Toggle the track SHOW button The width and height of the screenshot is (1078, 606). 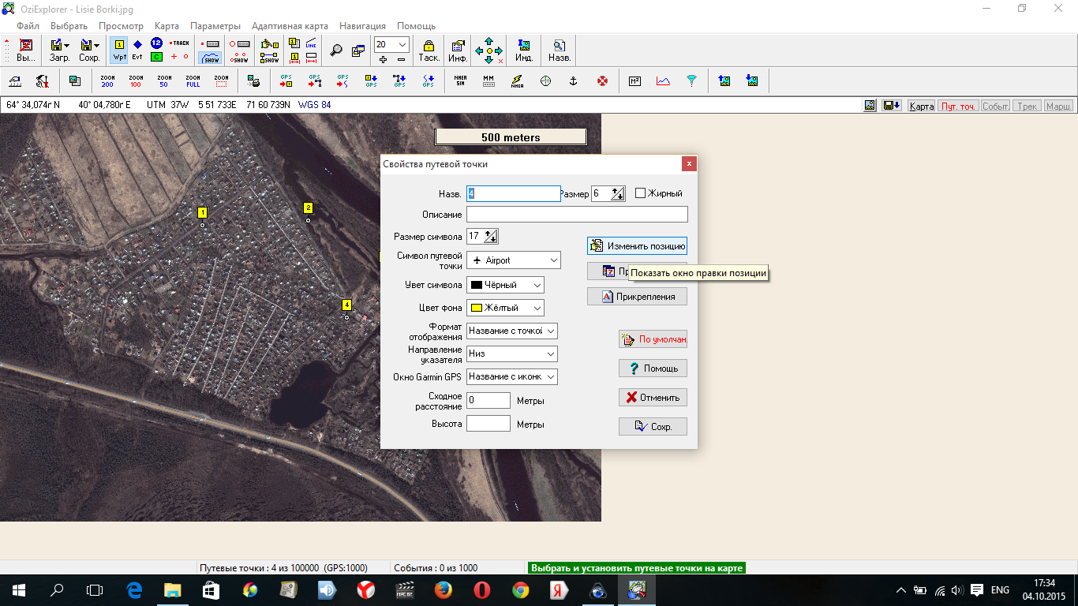(210, 57)
